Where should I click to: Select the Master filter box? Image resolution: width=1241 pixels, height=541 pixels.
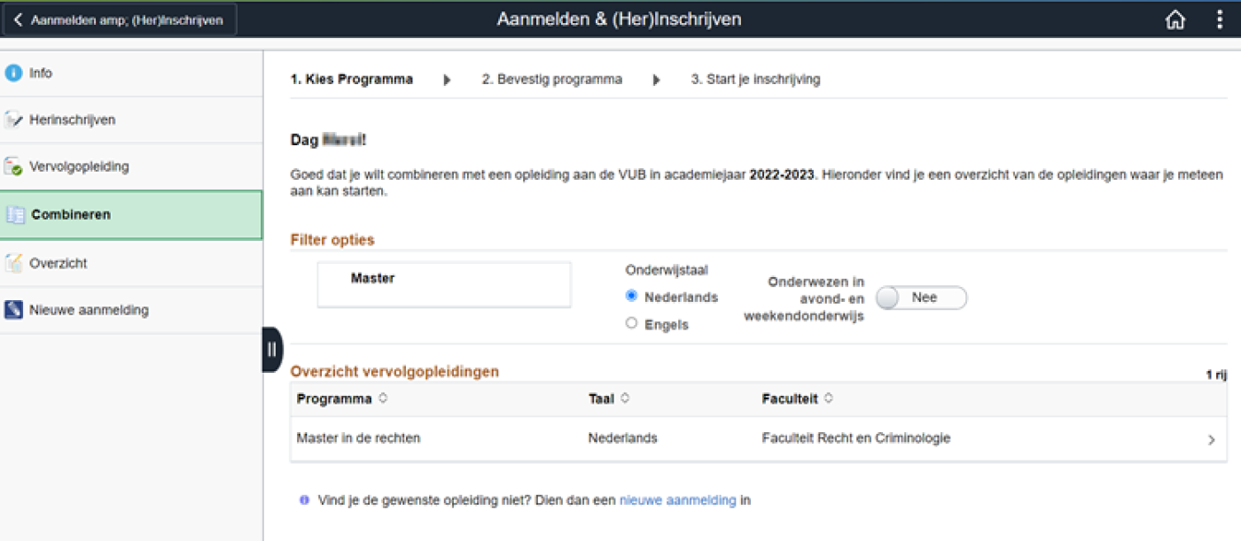[x=444, y=284]
